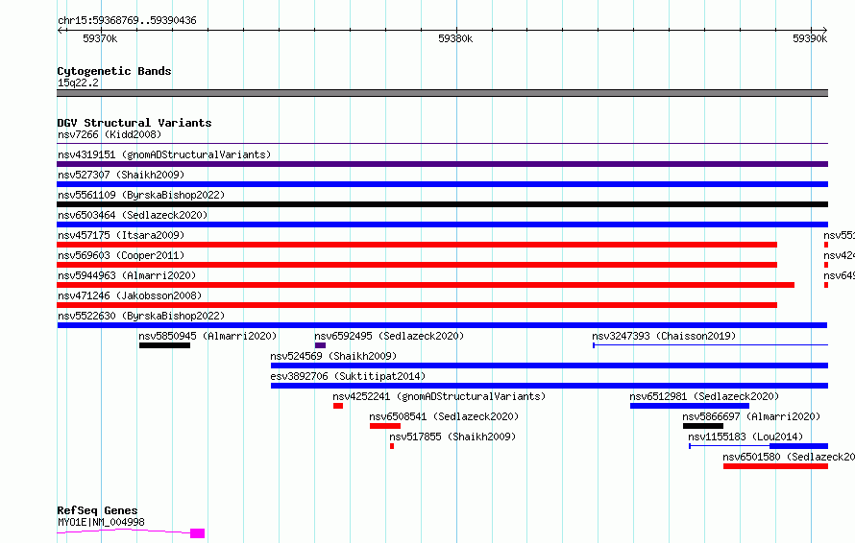The image size is (855, 543).
Task: Click the chr15:59368769..59390436 coordinates text
Action: (127, 20)
